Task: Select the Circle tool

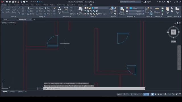Action: pyautogui.click(x=14, y=10)
